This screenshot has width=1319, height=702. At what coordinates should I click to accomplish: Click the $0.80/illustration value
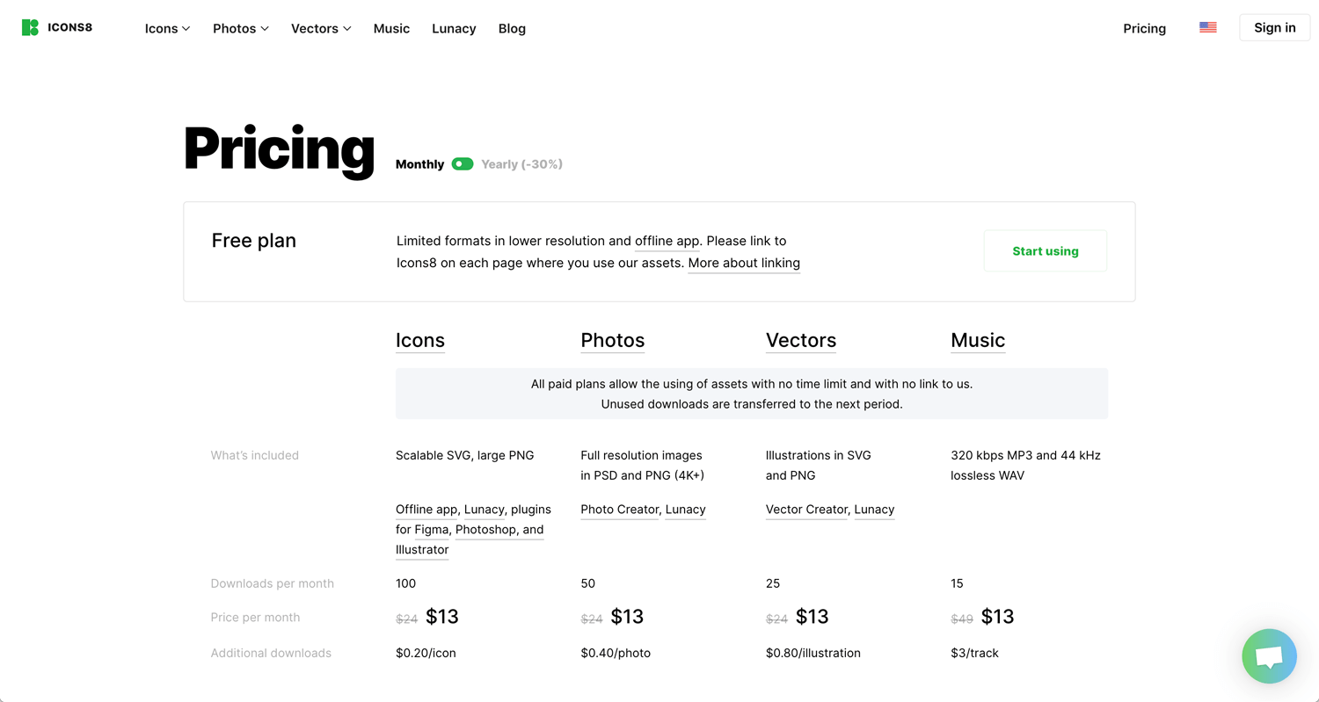pos(813,653)
